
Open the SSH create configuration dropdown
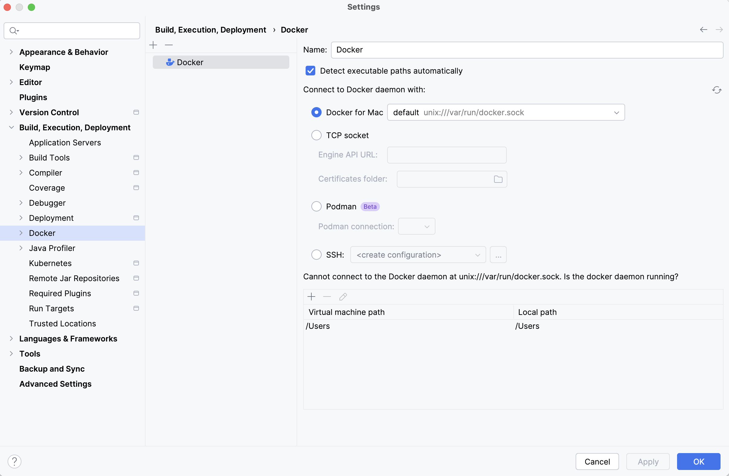417,255
